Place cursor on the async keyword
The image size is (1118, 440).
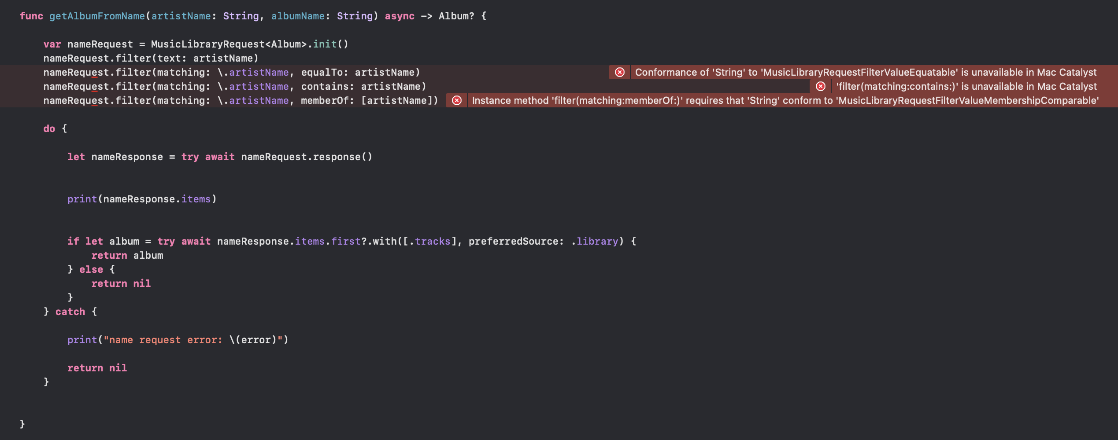point(399,16)
